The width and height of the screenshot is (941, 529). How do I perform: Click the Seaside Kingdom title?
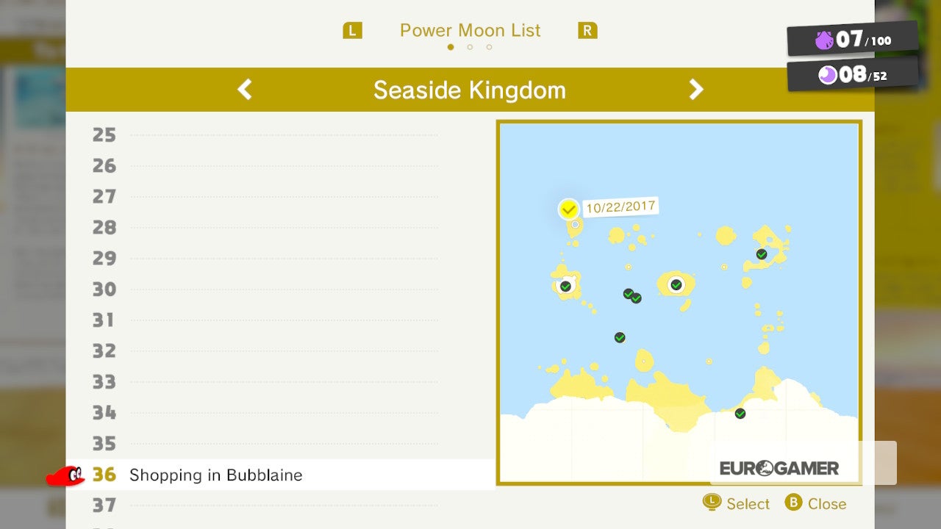470,90
